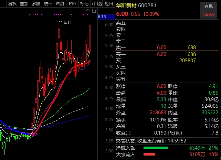Select the 6.11 high price annotation
The height and width of the screenshot is (160, 221).
click(68, 22)
